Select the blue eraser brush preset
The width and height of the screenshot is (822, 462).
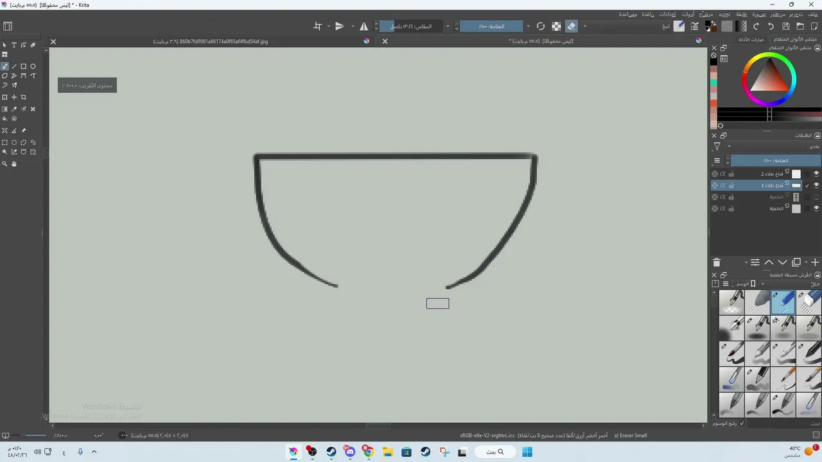point(783,302)
